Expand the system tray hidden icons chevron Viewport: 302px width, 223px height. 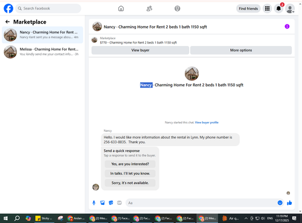(x=246, y=218)
